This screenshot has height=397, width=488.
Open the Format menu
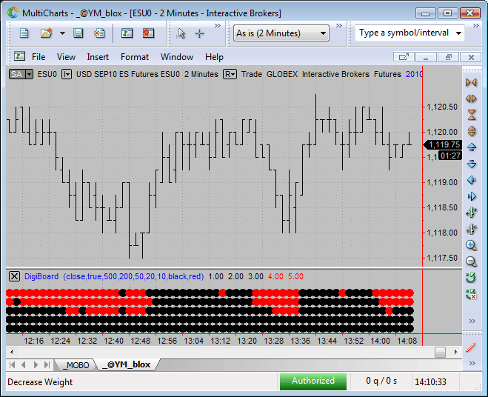135,57
